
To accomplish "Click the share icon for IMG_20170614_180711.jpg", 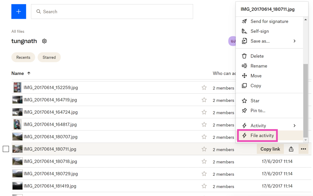I will [291, 149].
